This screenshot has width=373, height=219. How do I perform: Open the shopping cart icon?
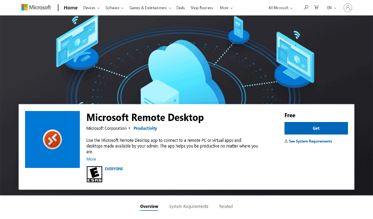316,8
